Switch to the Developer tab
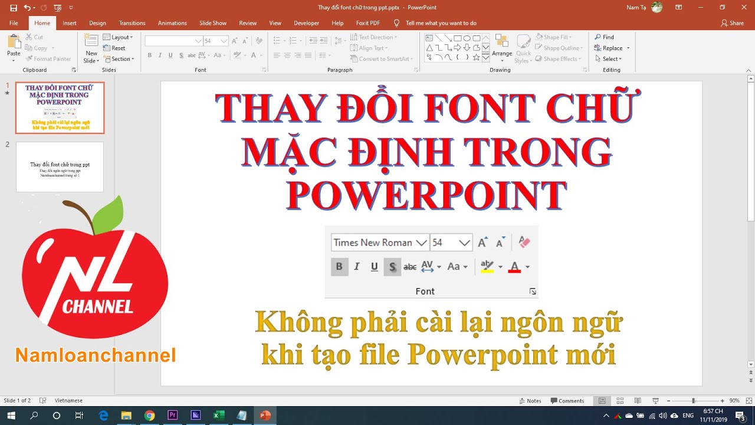755x425 pixels. pos(306,23)
